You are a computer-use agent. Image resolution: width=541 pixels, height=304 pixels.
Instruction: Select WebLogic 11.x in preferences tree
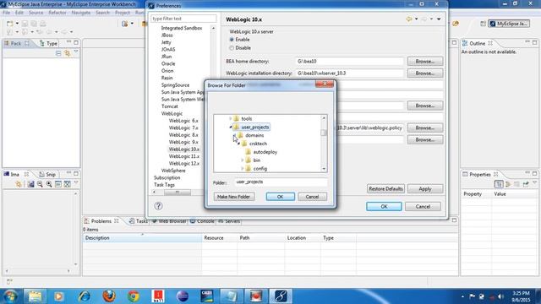(184, 156)
